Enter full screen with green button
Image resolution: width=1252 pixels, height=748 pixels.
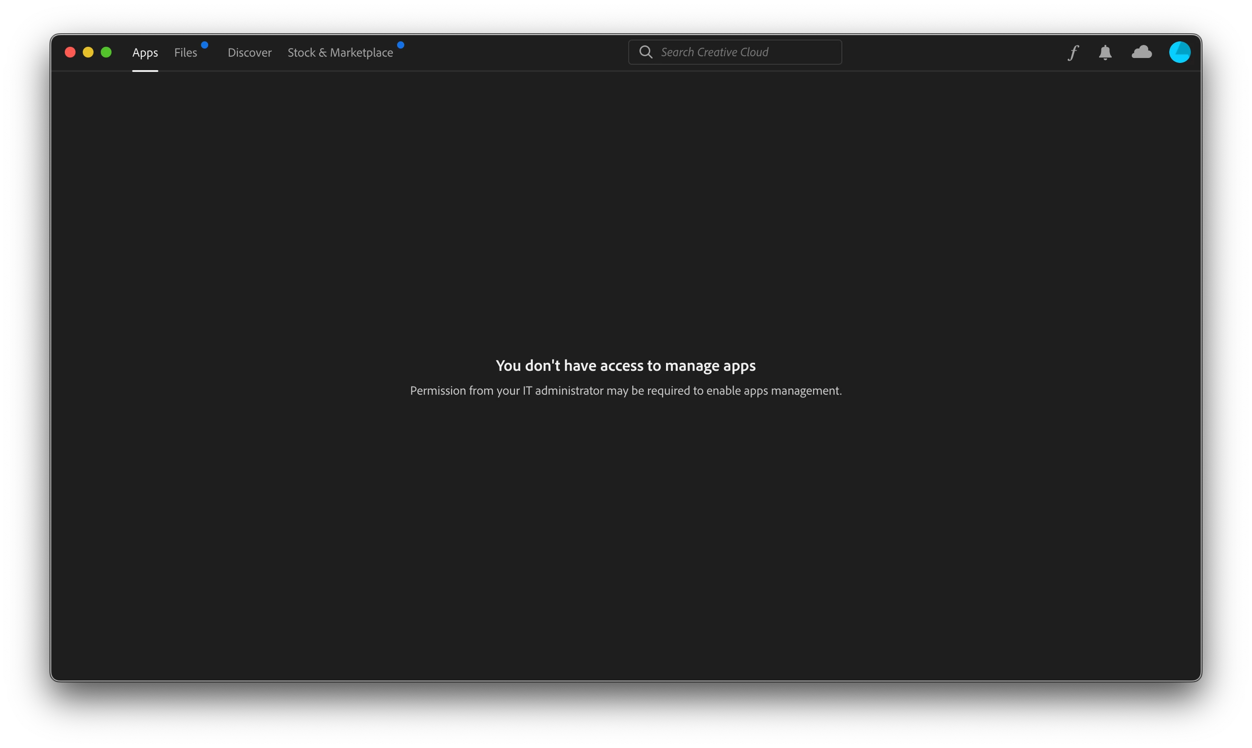pyautogui.click(x=106, y=53)
